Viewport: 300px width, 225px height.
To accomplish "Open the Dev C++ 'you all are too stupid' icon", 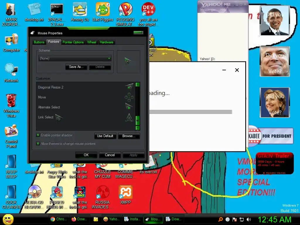I will tap(149, 14).
